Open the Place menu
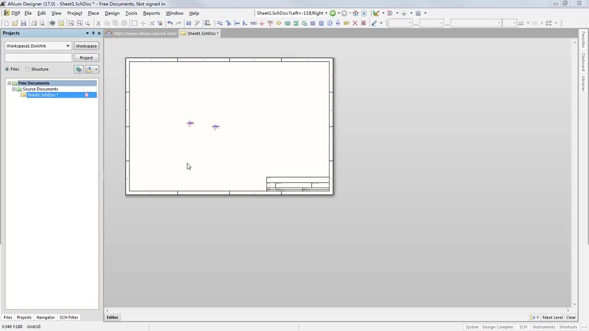This screenshot has width=589, height=331. click(x=93, y=13)
